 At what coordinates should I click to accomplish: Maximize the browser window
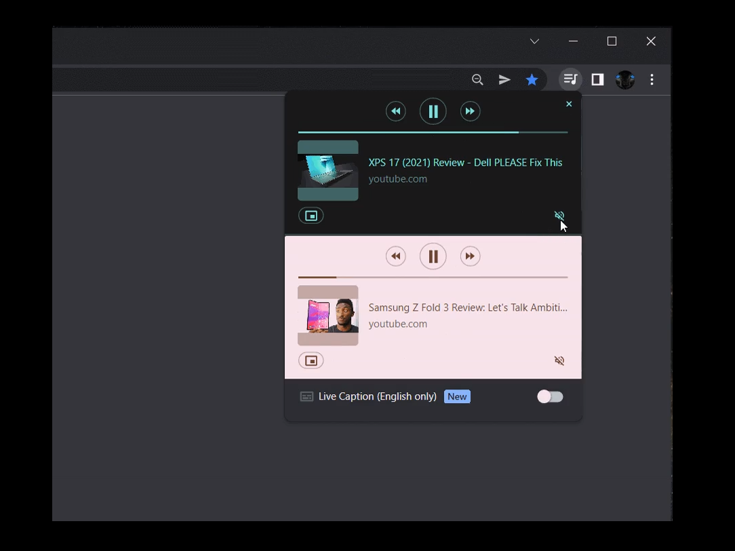point(612,41)
